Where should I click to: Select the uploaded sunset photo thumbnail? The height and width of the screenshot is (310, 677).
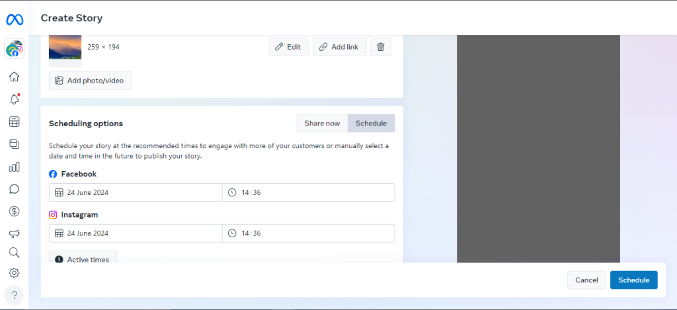coord(65,47)
